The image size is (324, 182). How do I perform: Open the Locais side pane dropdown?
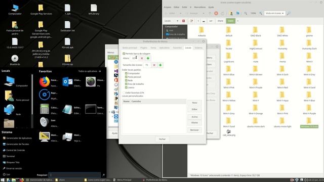pos(171,21)
